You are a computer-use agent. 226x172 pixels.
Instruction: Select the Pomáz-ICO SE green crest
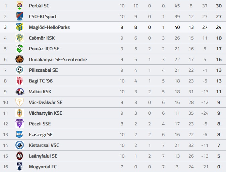[19, 49]
